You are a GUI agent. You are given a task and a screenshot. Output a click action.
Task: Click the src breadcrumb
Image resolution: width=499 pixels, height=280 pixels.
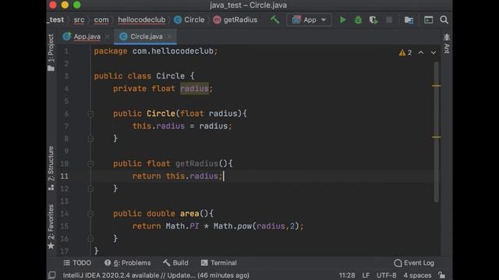tap(79, 19)
